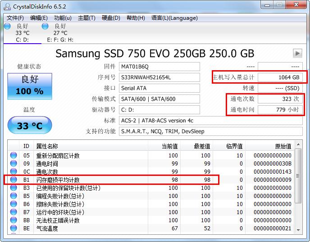310x242 pixels.
Task: Select attribute 擦除失败计数(总计)
Action: pos(60,204)
